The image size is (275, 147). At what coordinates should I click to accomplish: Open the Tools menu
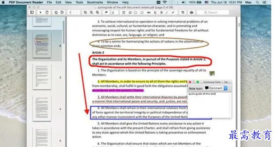(79, 2)
